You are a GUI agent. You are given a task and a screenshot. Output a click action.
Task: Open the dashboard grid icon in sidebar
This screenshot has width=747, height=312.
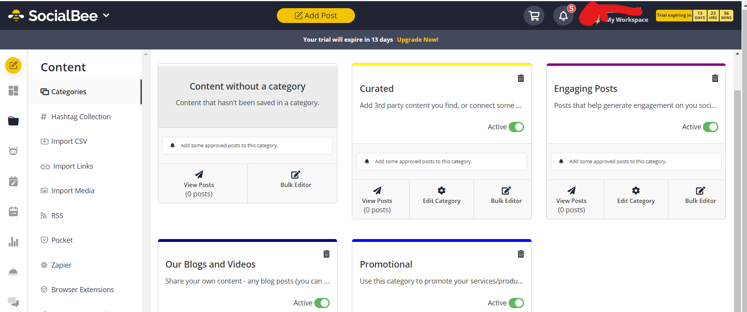coord(13,91)
